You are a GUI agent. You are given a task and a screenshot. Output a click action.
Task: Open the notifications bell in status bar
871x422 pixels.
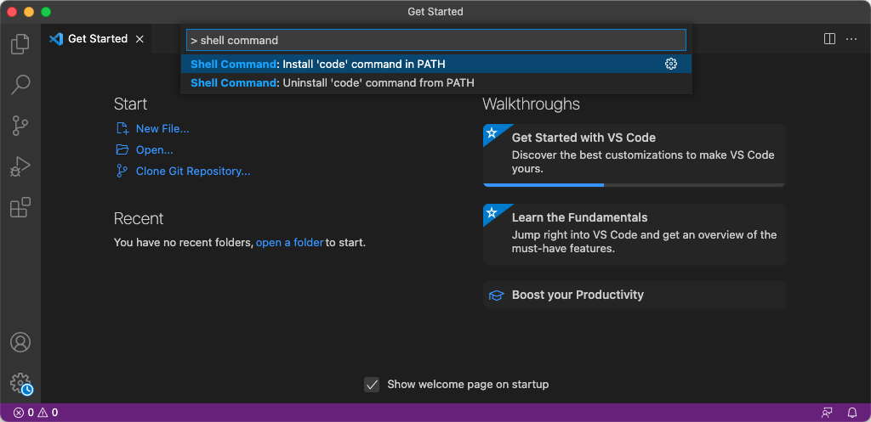[852, 413]
